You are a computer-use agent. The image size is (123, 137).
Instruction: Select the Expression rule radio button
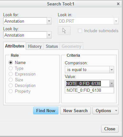coord(10,74)
